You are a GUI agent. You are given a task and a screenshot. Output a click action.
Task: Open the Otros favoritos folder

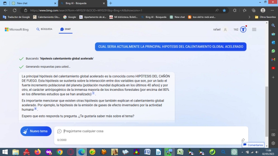265,17
